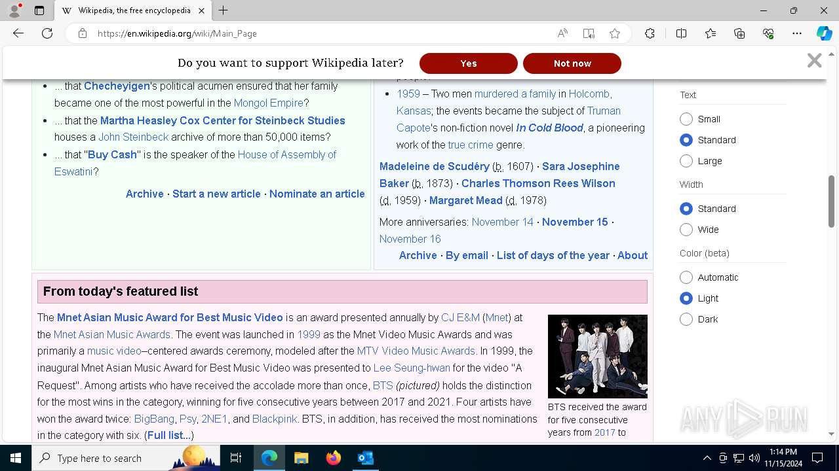Add this page to favorites star
Viewport: 839px width, 471px height.
[x=615, y=33]
